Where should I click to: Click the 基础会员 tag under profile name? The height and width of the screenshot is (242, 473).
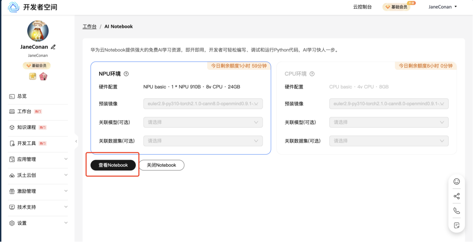37,66
